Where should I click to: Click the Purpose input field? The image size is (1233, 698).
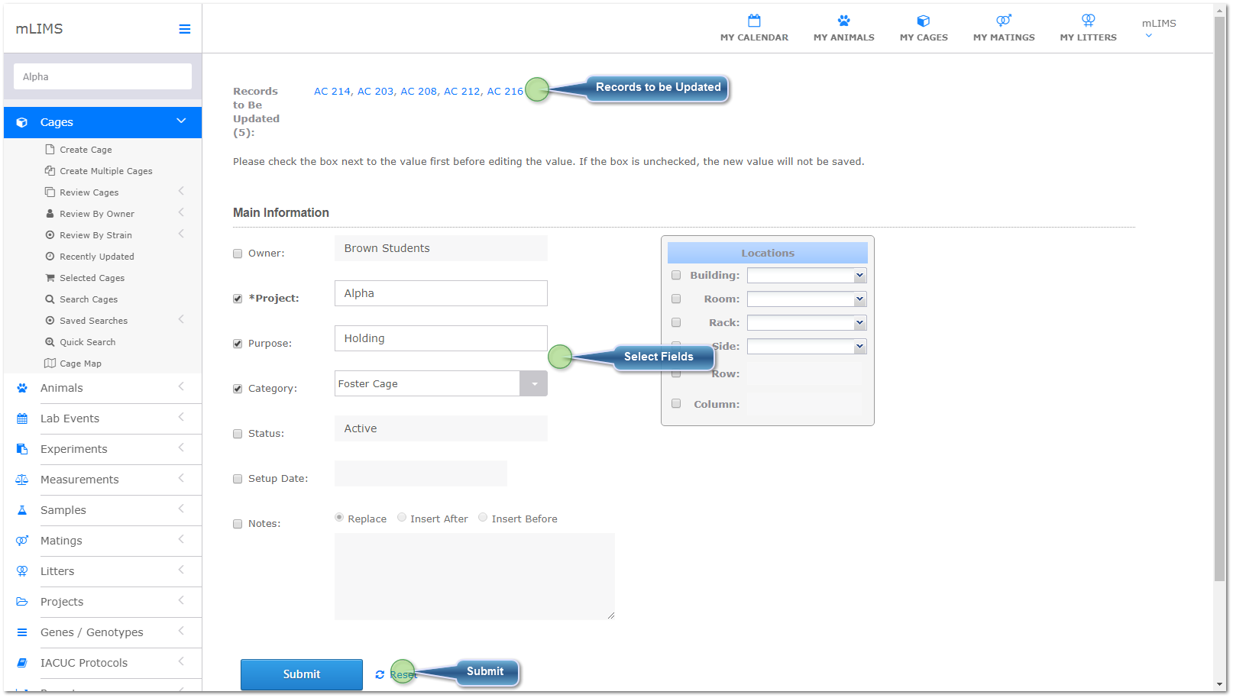pyautogui.click(x=441, y=338)
